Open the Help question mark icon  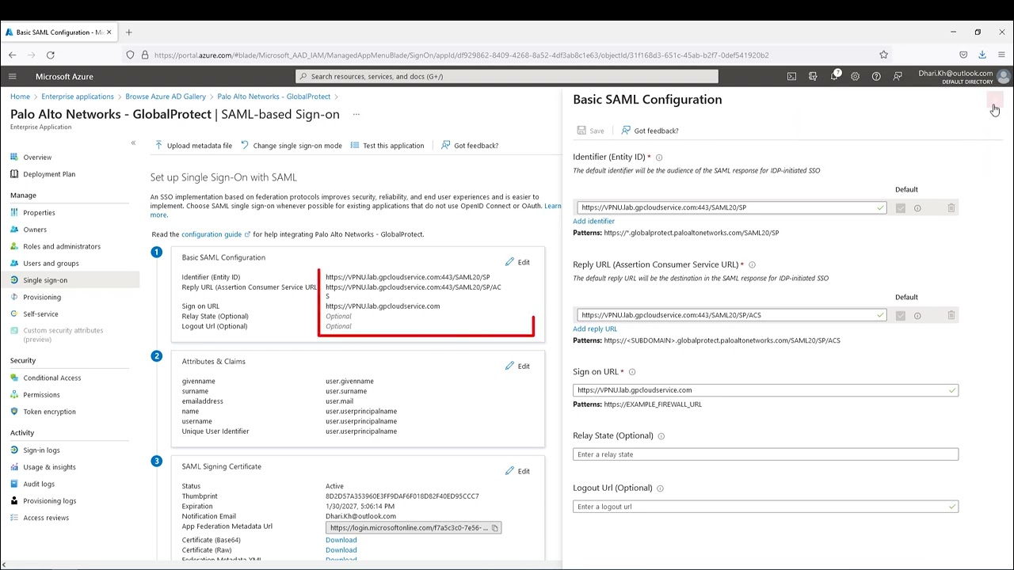(x=876, y=77)
